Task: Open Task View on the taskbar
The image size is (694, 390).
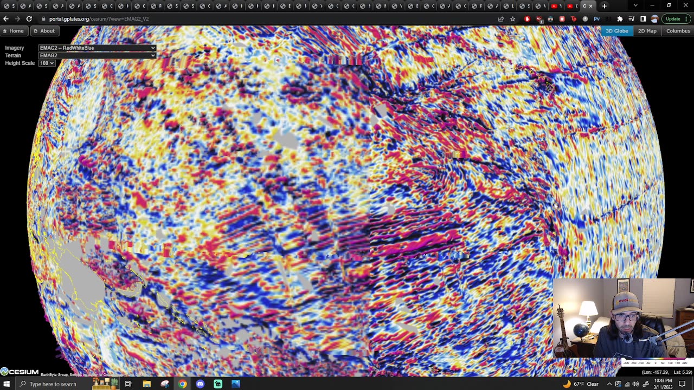Action: pos(128,384)
